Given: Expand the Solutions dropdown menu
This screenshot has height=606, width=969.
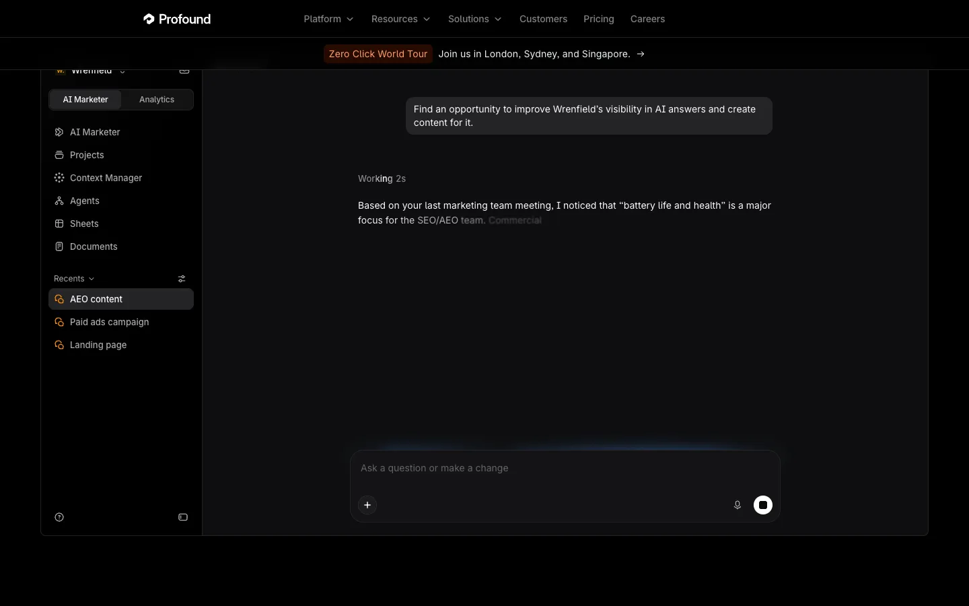Looking at the screenshot, I should 474,19.
